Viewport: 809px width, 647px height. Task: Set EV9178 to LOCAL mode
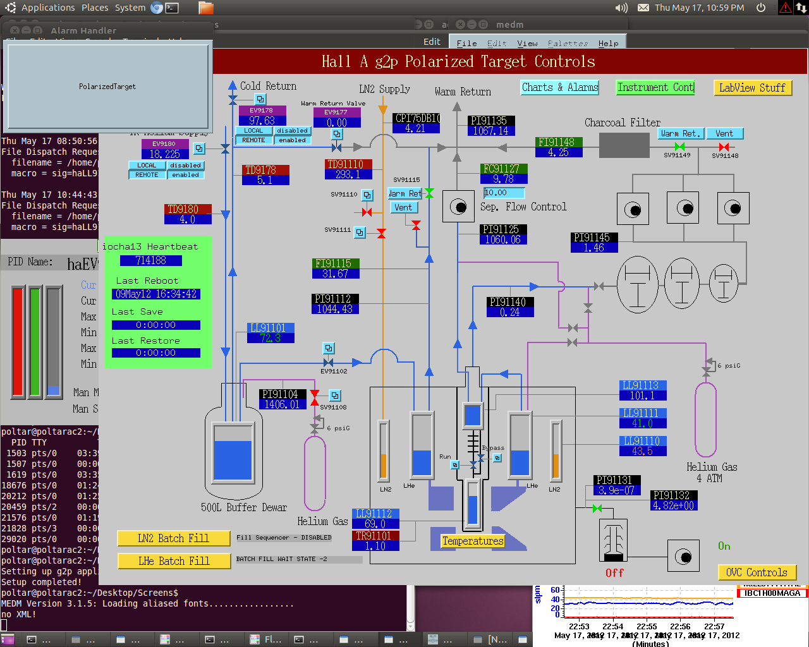click(x=253, y=131)
